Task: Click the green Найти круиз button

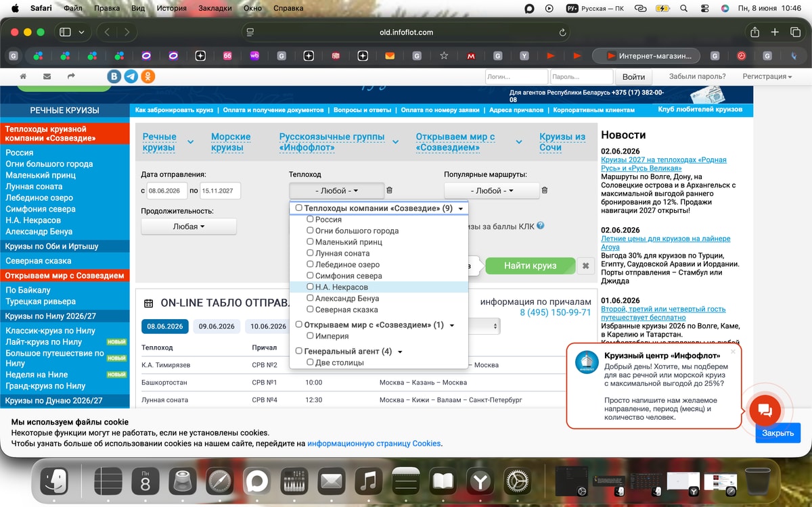Action: (530, 266)
